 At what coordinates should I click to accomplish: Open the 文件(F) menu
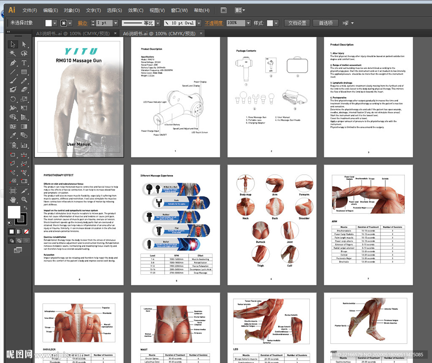[30, 11]
